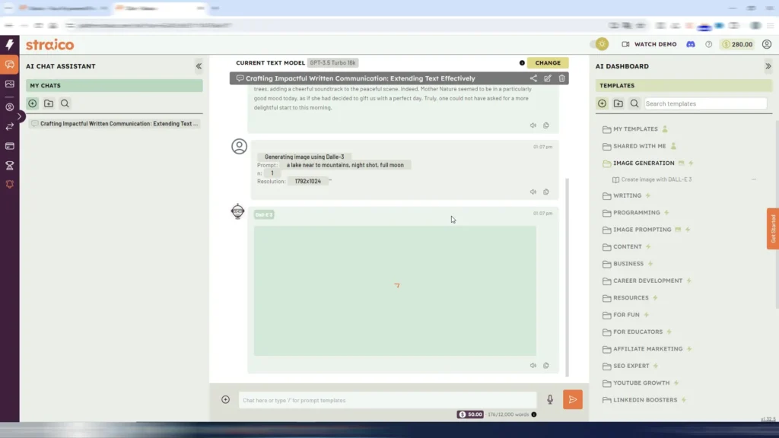Click the Watch Demo link
Image resolution: width=779 pixels, height=438 pixels.
pyautogui.click(x=649, y=44)
